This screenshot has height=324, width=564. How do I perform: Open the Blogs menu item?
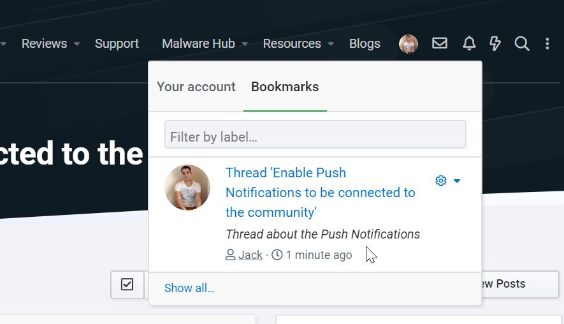(365, 43)
